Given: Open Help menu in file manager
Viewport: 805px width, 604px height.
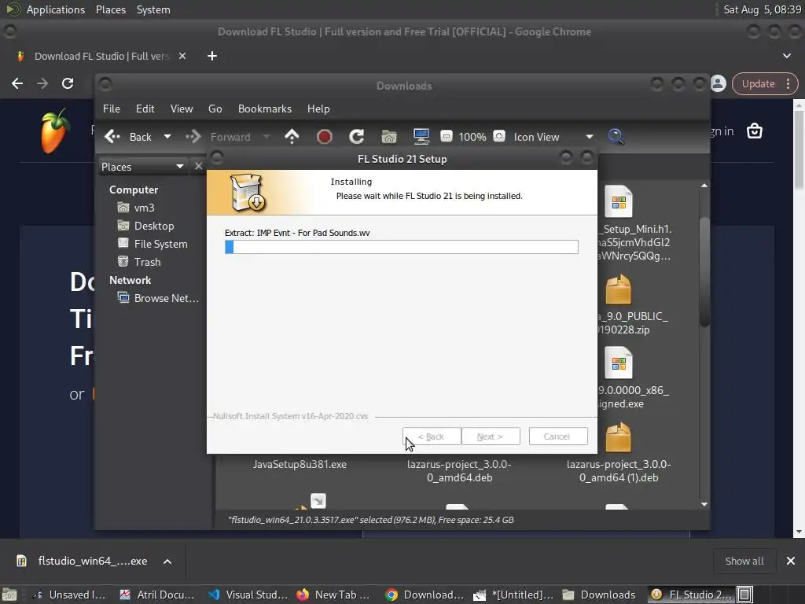Looking at the screenshot, I should [318, 109].
